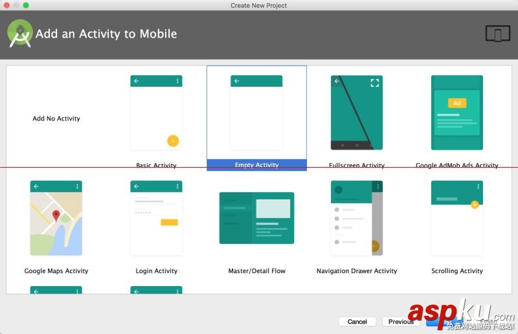Image resolution: width=518 pixels, height=334 pixels.
Task: Click the Fullscreen Activity label
Action: point(357,165)
